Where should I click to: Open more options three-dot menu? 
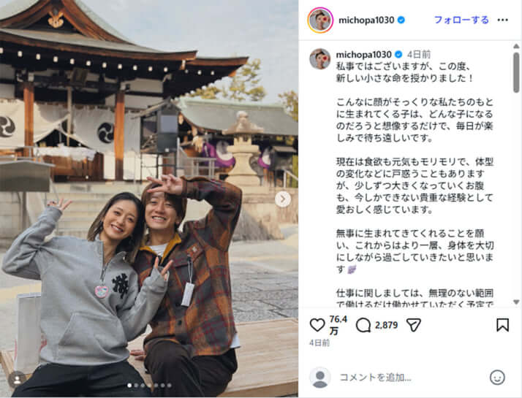503,20
